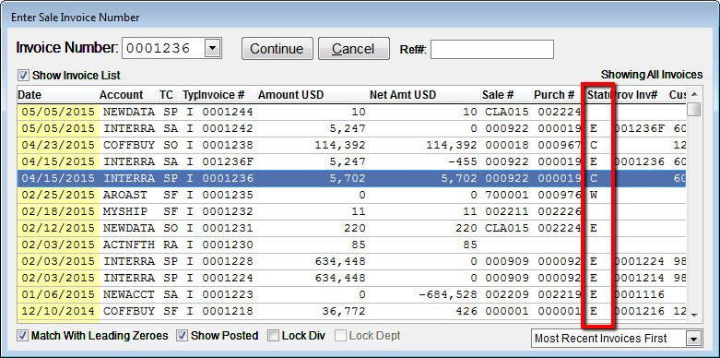The width and height of the screenshot is (720, 358).
Task: Focus the Ref# input field
Action: tap(491, 49)
